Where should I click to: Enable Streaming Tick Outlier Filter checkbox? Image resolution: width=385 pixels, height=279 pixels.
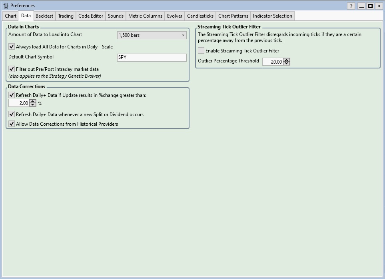tap(201, 51)
